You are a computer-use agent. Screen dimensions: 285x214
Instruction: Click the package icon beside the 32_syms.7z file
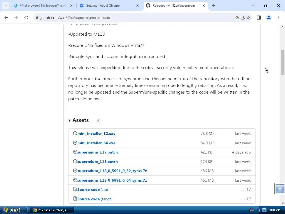click(x=75, y=171)
